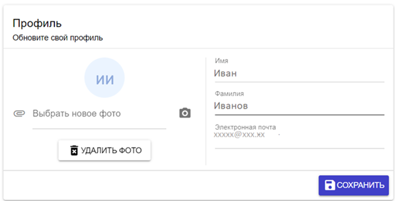This screenshot has height=201, width=395.
Task: Select the round ИИ avatar
Action: click(x=104, y=78)
